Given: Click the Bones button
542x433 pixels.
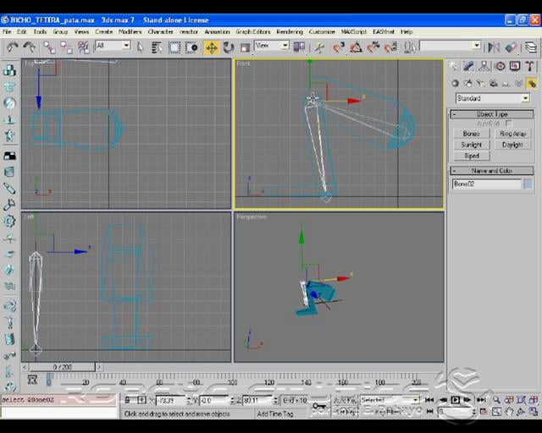Looking at the screenshot, I should [472, 134].
